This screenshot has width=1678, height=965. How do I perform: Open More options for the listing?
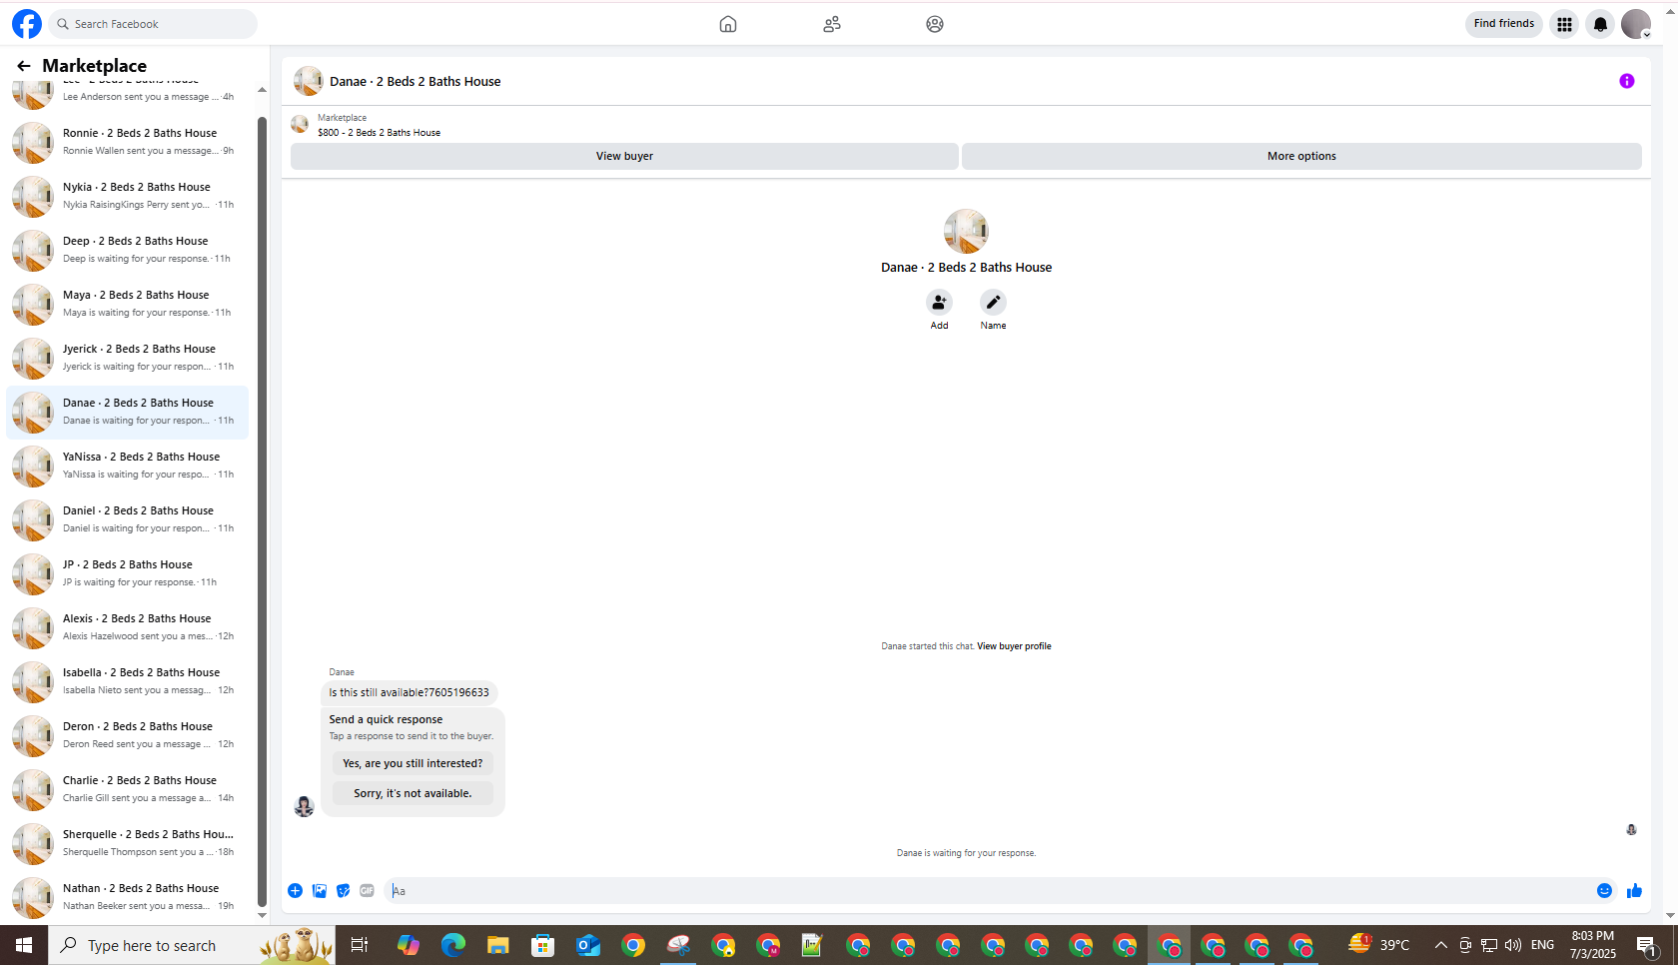pyautogui.click(x=1301, y=156)
